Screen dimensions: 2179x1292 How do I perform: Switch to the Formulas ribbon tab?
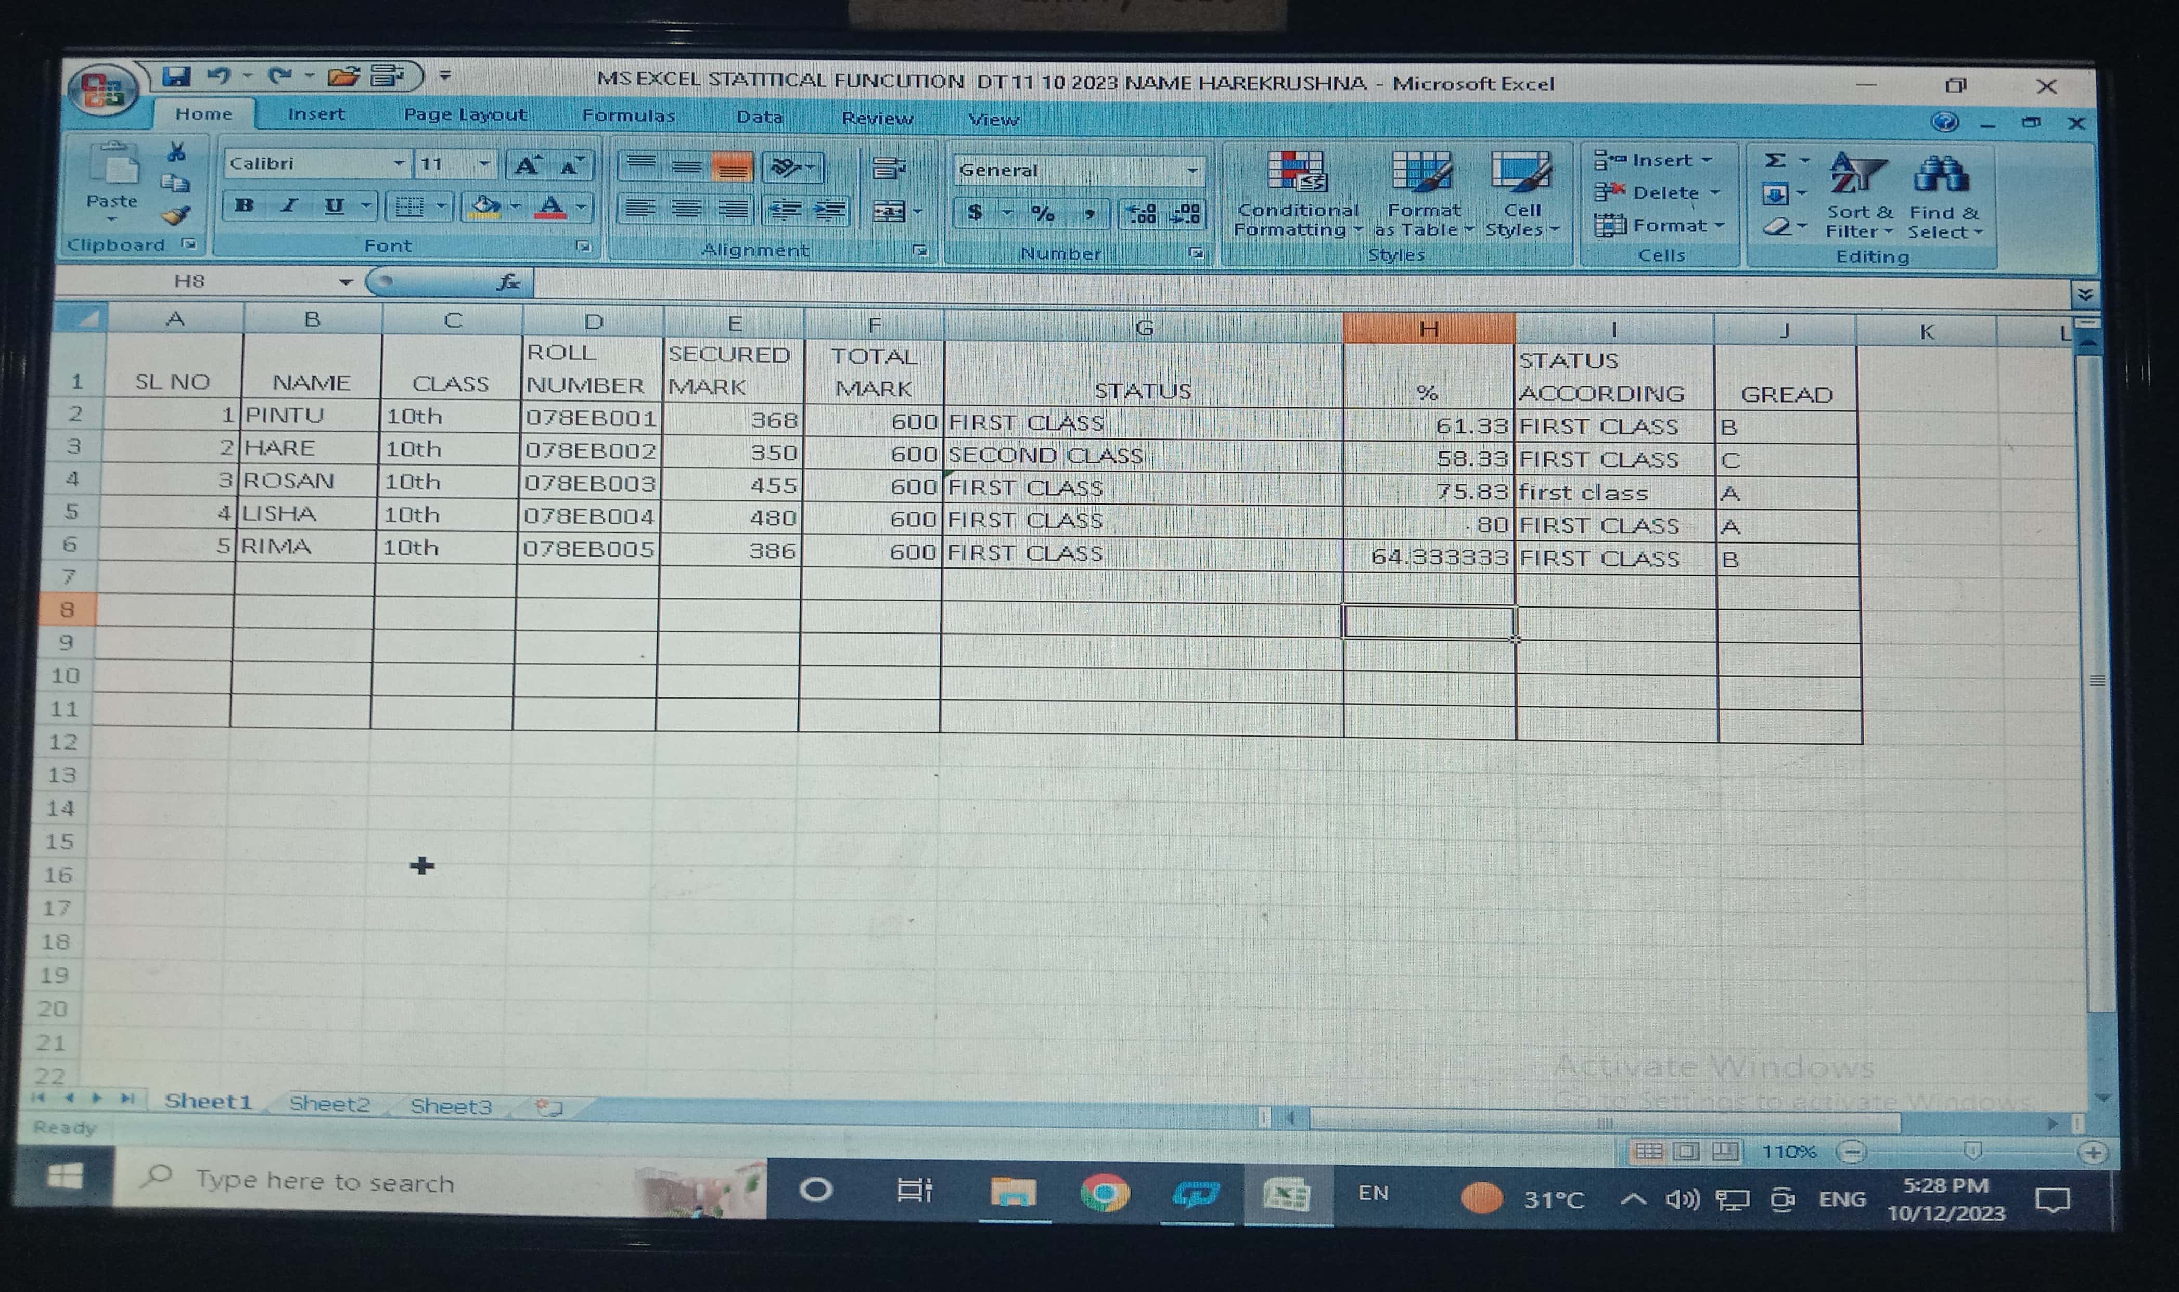628,116
